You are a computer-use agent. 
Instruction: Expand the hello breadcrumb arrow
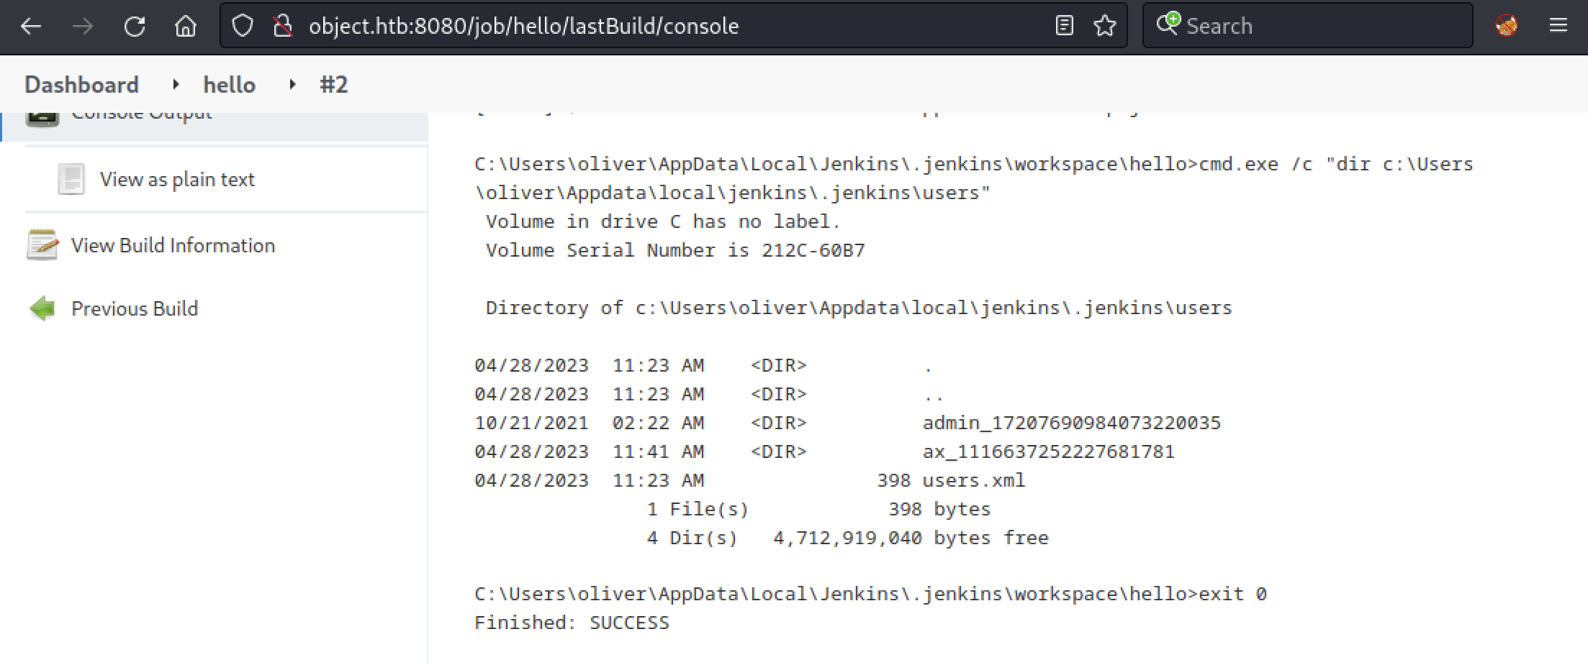[292, 85]
